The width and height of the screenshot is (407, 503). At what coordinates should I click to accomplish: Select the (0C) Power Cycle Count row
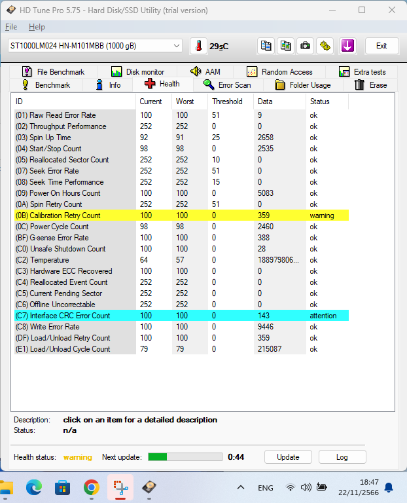[x=181, y=227]
